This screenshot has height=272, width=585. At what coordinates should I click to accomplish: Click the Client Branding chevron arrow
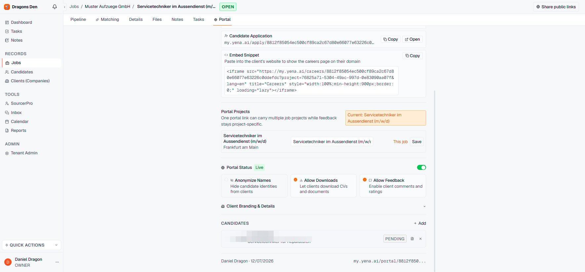tap(424, 206)
